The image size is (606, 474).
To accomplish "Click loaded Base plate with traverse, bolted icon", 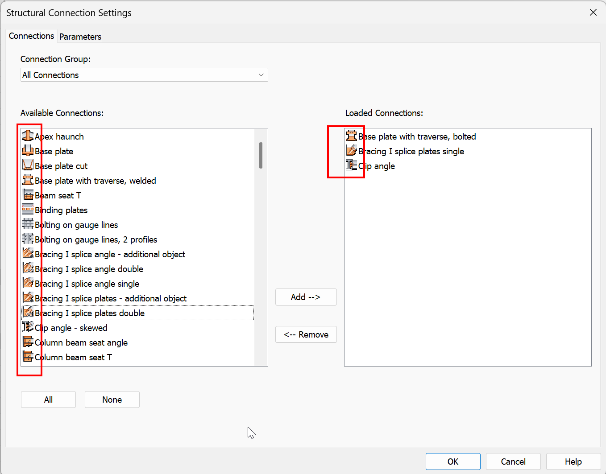I will click(352, 136).
